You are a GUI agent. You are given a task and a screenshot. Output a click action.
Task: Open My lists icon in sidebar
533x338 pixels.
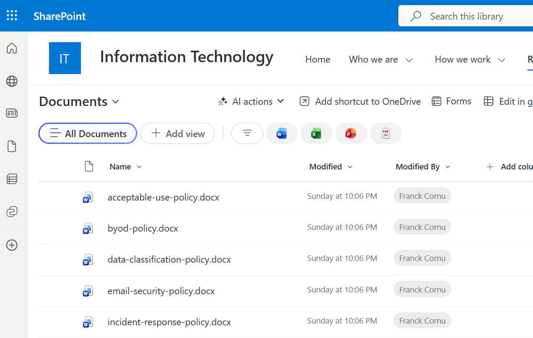coord(12,179)
